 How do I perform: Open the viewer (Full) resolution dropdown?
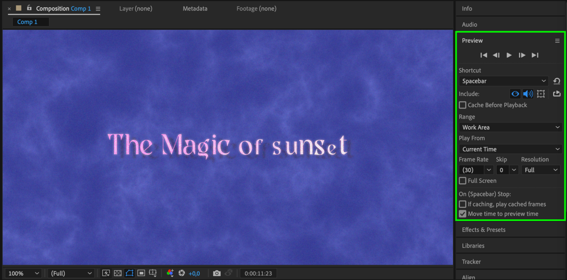(x=71, y=273)
